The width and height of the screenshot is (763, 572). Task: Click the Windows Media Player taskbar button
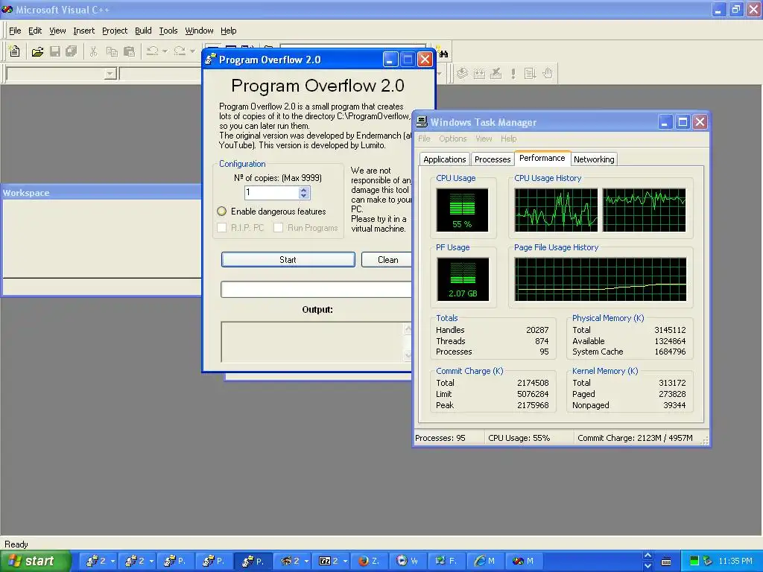[x=408, y=561]
